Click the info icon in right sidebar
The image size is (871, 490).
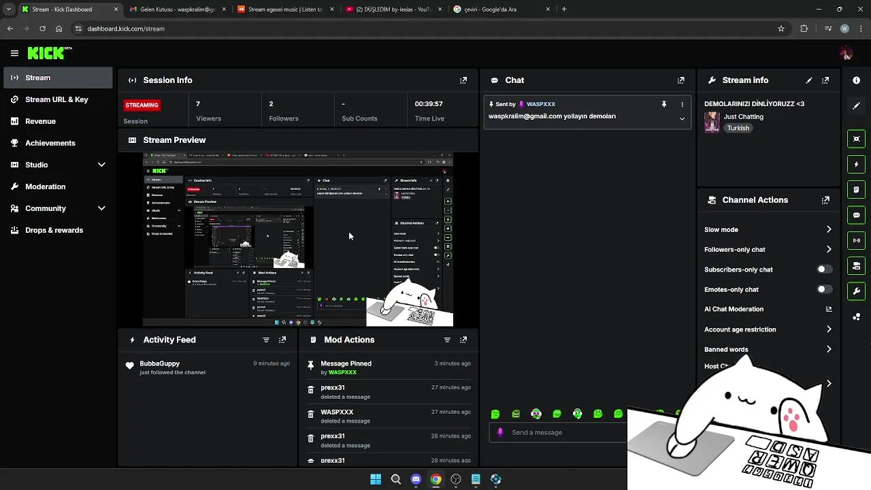856,80
